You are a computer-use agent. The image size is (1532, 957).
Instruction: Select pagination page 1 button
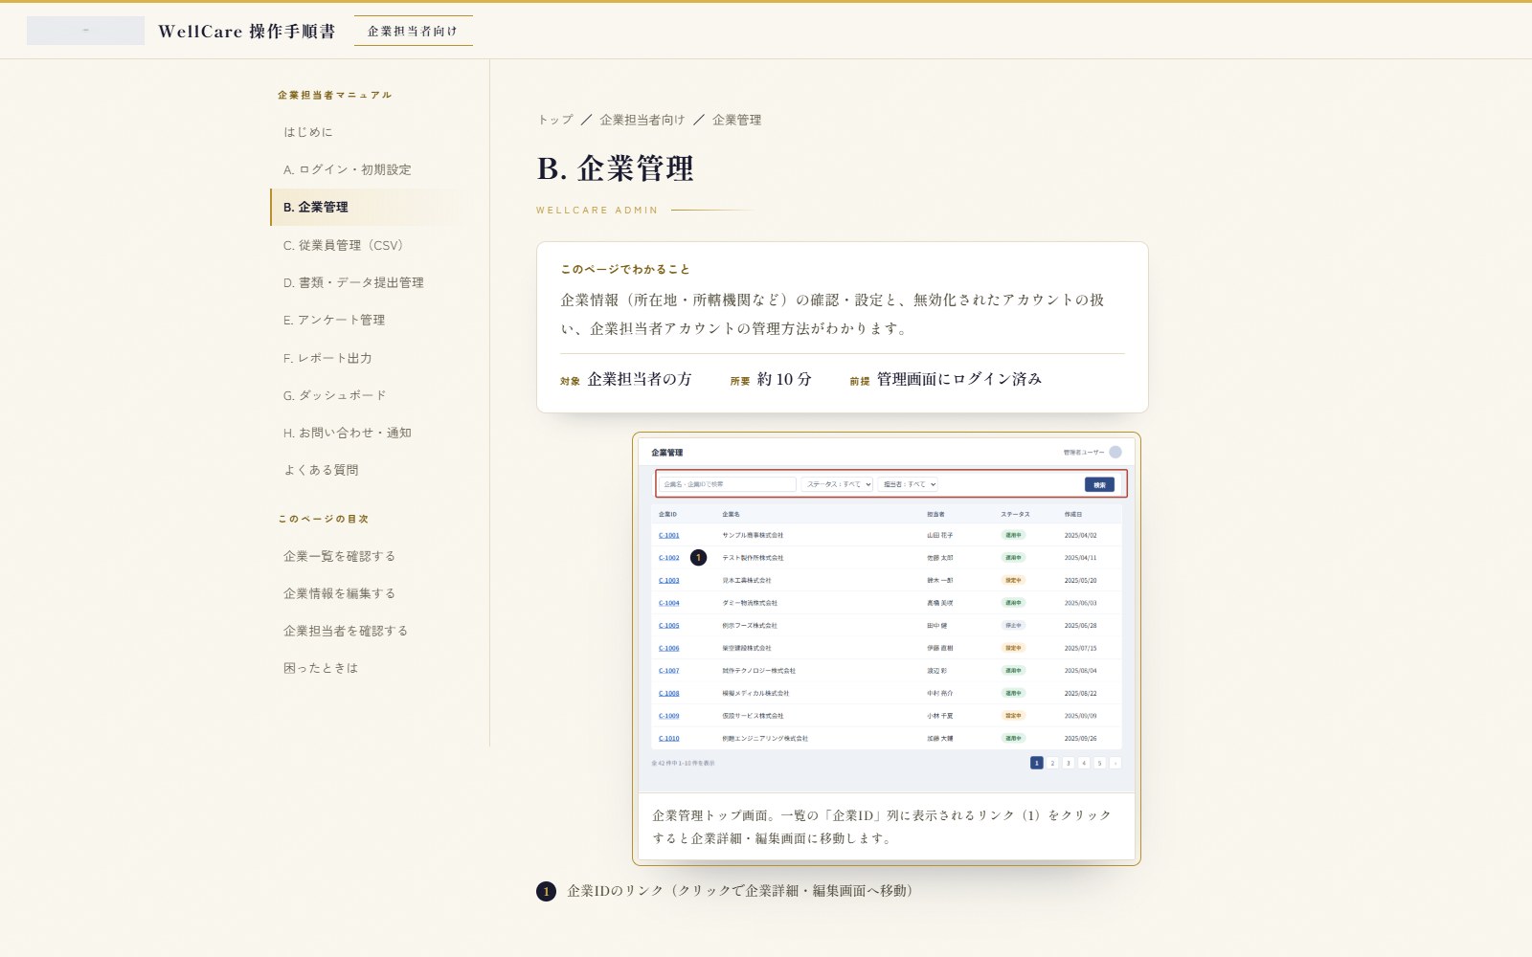pos(1037,763)
